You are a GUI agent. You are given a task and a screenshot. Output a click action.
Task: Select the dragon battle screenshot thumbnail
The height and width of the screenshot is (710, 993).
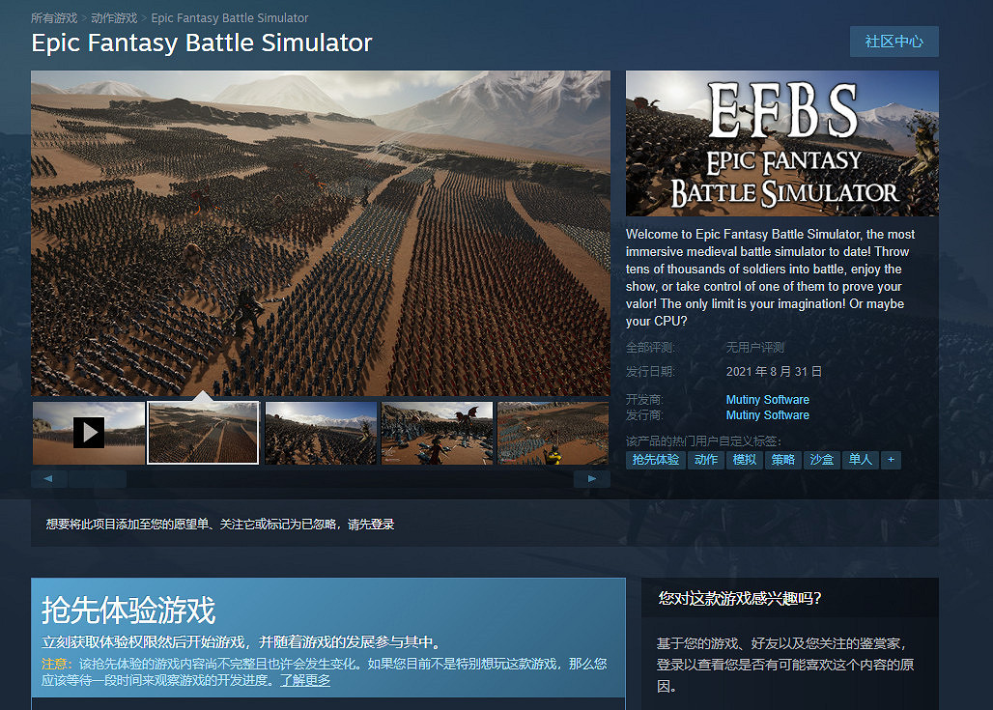(x=437, y=432)
